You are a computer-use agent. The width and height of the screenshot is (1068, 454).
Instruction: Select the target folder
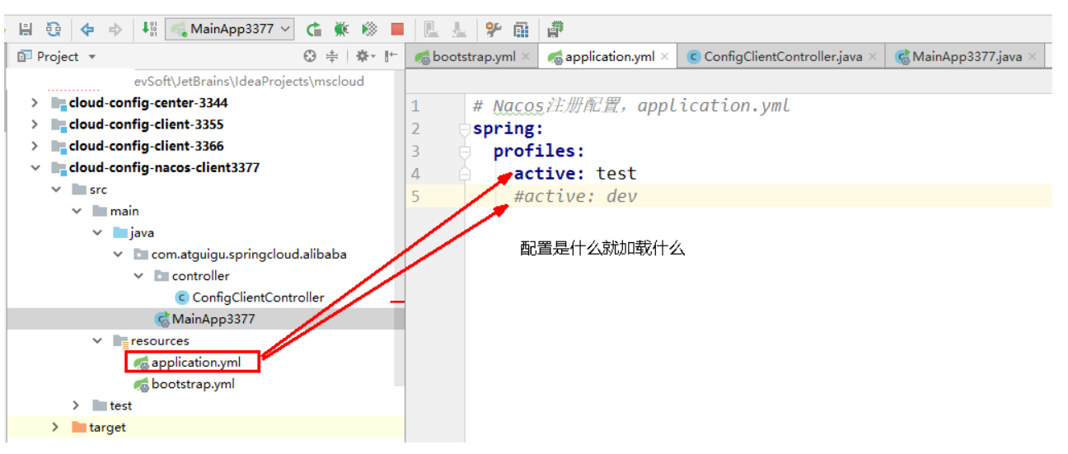[107, 427]
